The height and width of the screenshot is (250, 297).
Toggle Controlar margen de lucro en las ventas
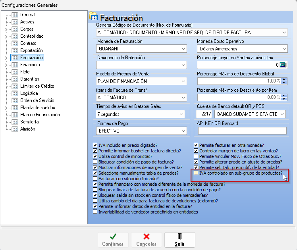(x=196, y=151)
